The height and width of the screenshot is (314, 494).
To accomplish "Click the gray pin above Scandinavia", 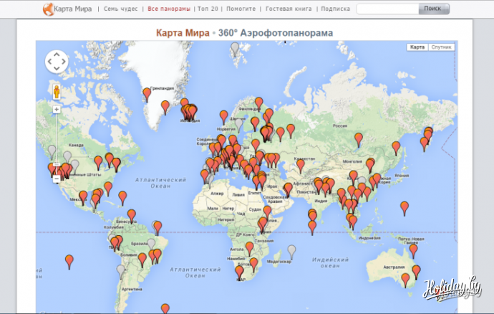I will click(235, 48).
